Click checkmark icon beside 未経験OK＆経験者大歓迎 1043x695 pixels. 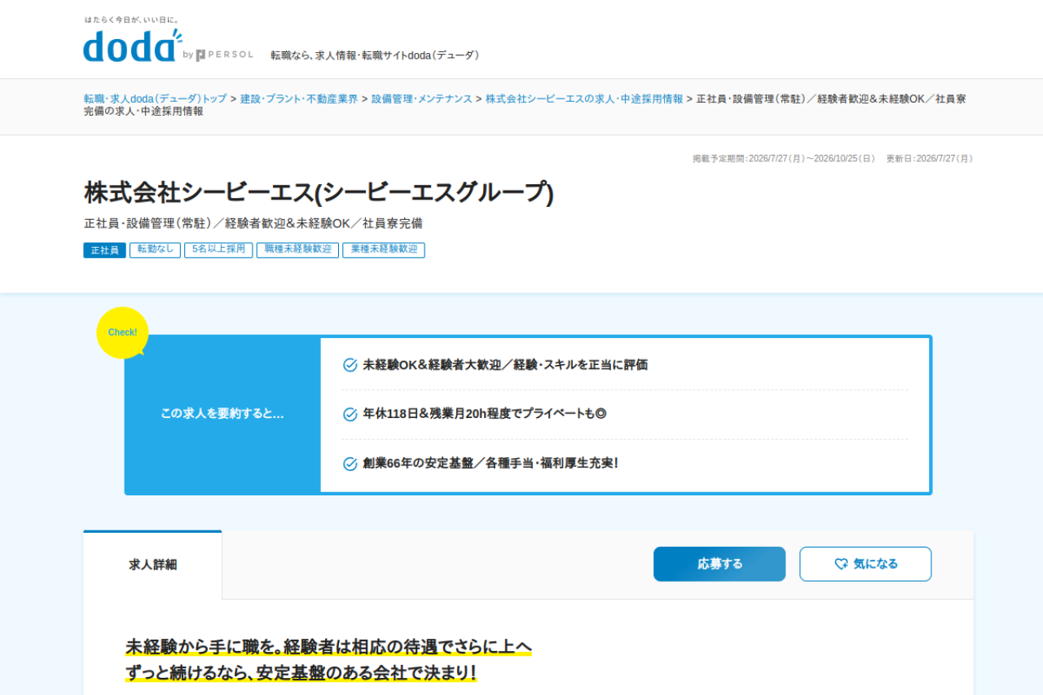pos(350,365)
